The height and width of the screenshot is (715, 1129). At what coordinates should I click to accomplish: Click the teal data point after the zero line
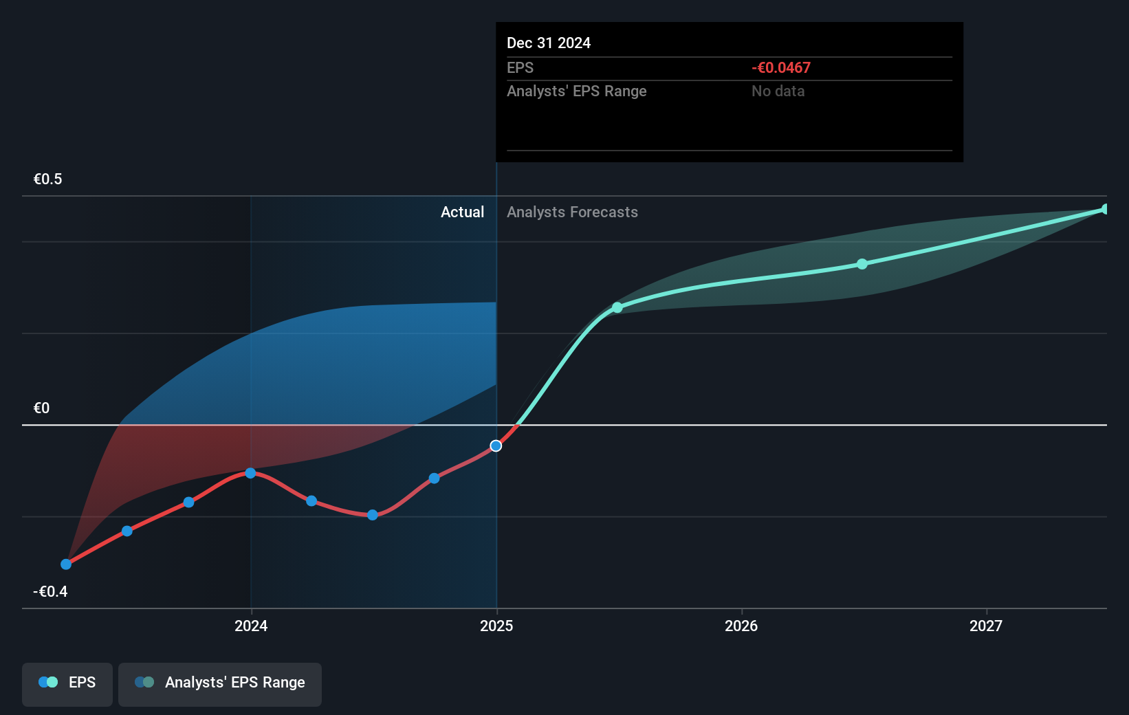pyautogui.click(x=617, y=308)
